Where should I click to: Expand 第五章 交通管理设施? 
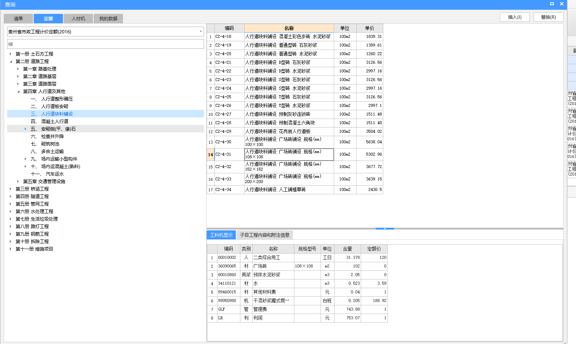(18, 181)
